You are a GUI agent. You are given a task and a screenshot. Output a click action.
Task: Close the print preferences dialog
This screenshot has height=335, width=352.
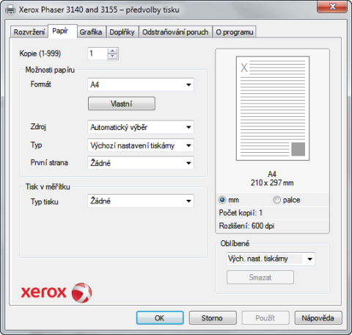(332, 7)
